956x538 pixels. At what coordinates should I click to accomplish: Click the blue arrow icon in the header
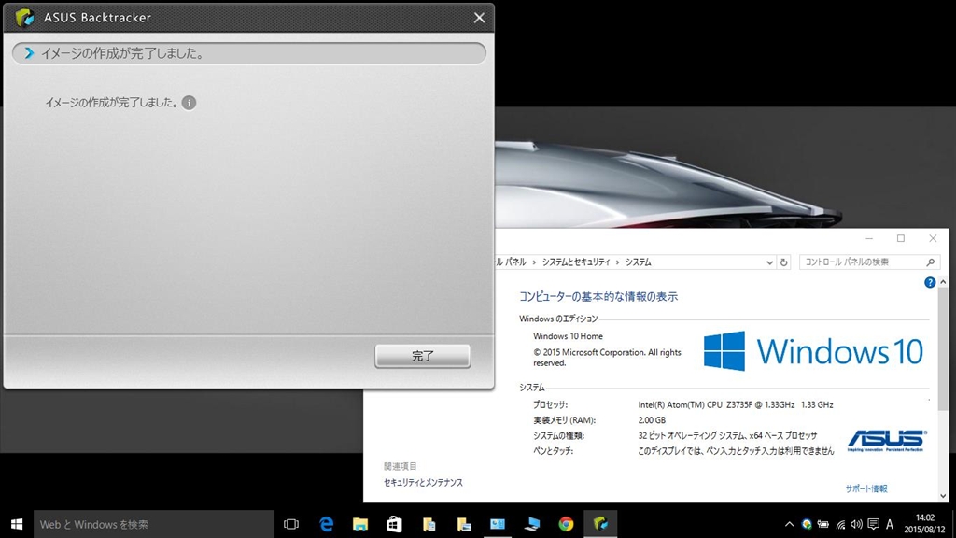(x=29, y=53)
